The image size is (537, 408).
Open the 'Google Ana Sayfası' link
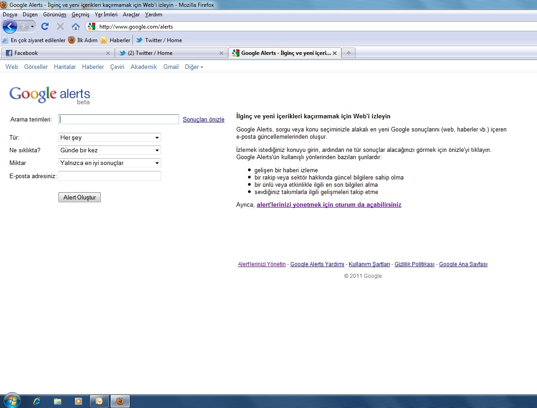(463, 264)
